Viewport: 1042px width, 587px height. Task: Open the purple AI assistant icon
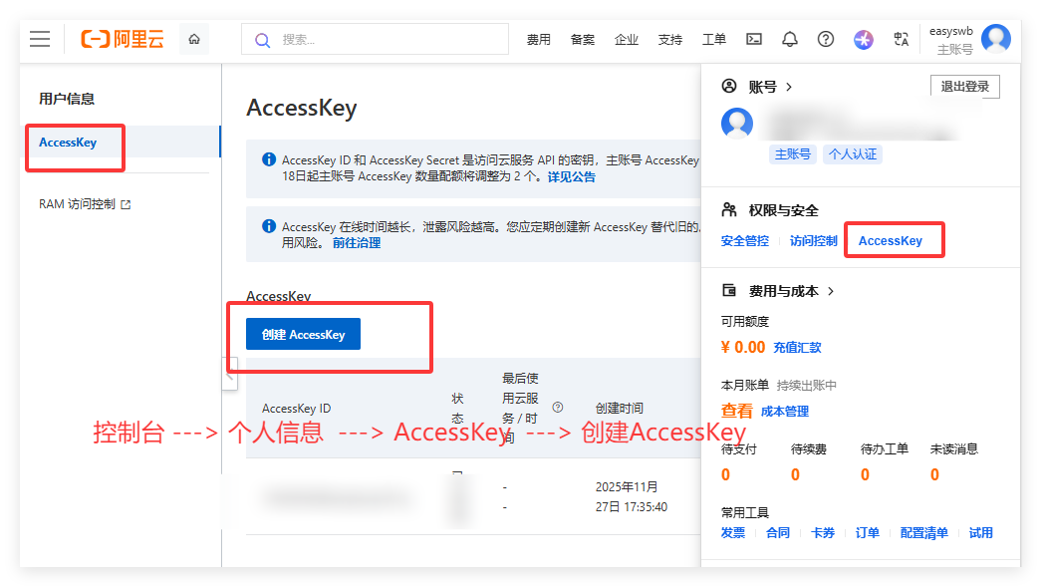[x=864, y=39]
